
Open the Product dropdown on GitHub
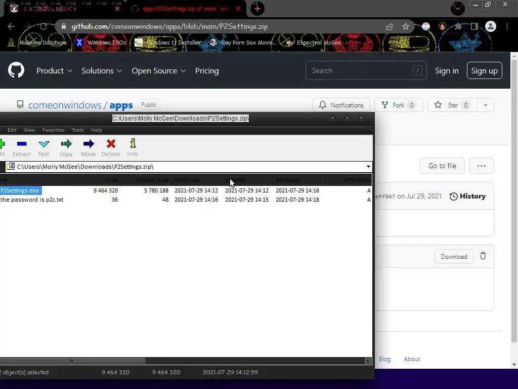pyautogui.click(x=54, y=70)
